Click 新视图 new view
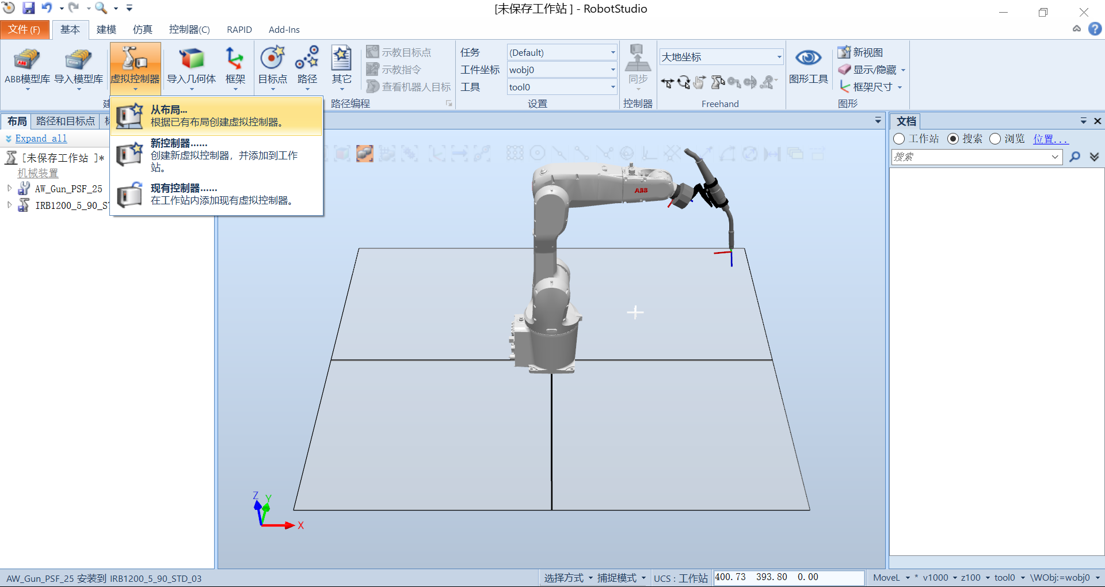Viewport: 1105px width, 587px height. (860, 52)
